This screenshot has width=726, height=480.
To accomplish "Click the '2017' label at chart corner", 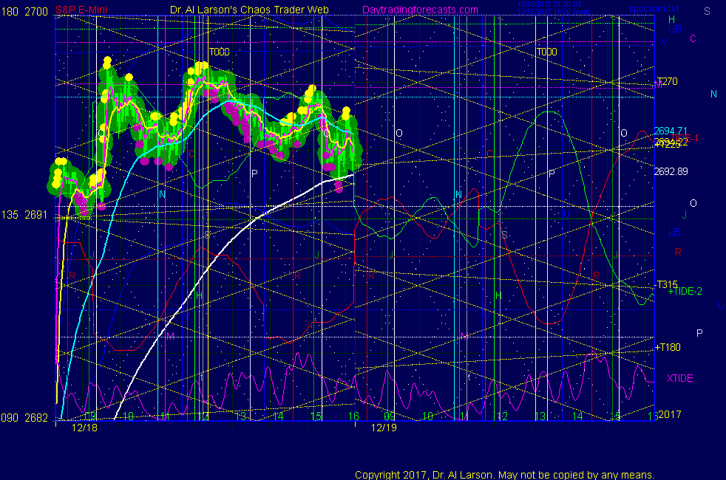I will (670, 414).
